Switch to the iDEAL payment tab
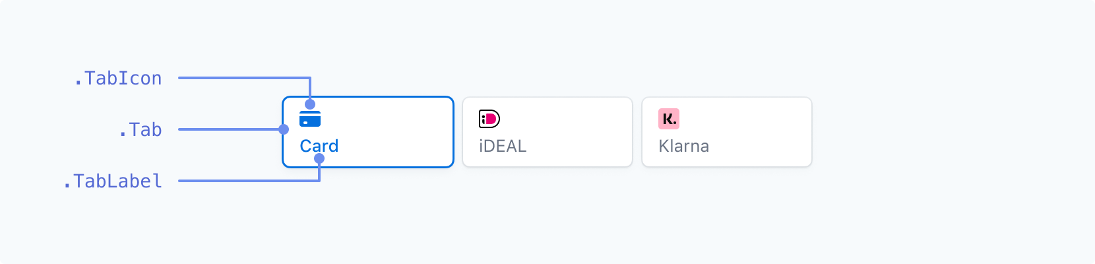 pos(547,132)
